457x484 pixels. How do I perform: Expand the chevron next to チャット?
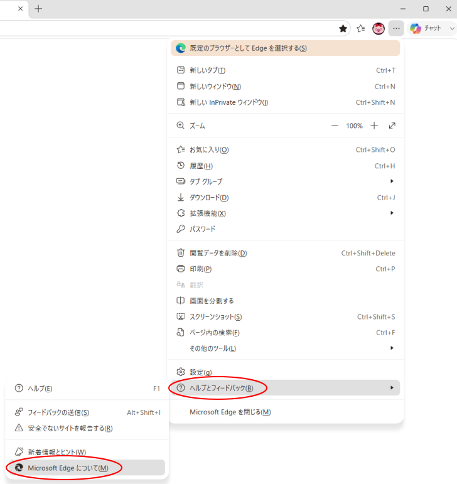pos(452,28)
